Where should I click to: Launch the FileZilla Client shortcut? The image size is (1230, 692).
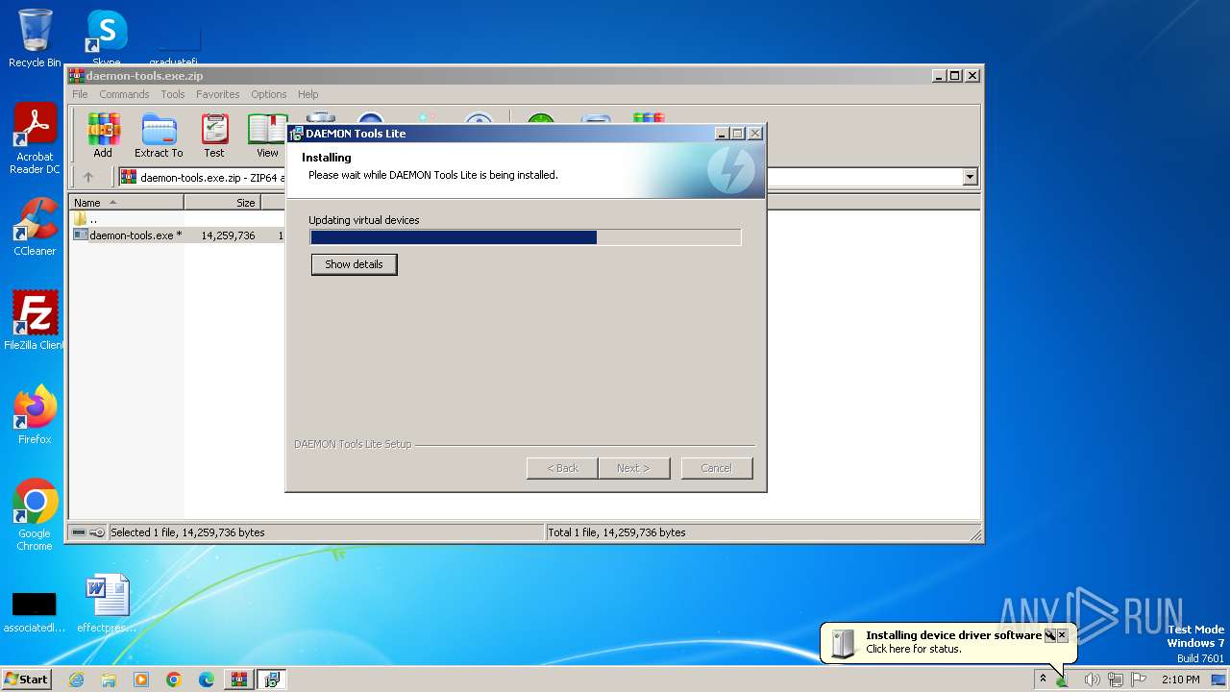tap(35, 320)
